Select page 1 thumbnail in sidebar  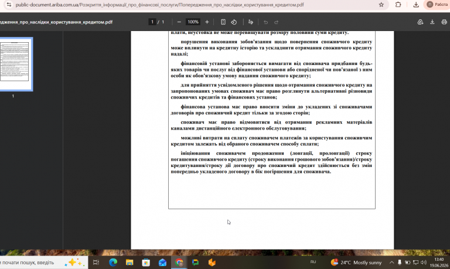coord(14,64)
